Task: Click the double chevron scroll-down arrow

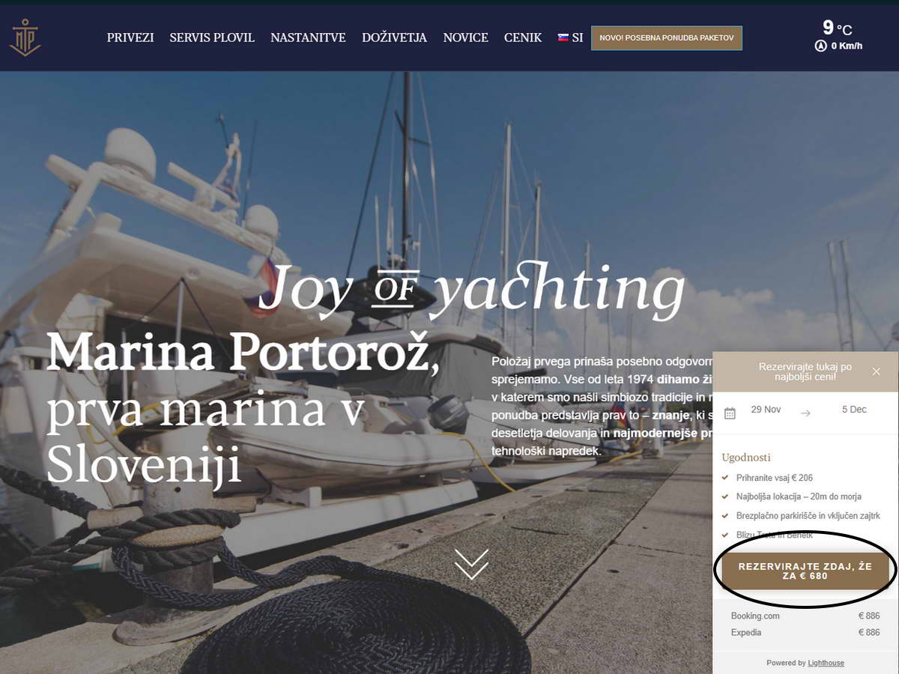Action: tap(471, 564)
